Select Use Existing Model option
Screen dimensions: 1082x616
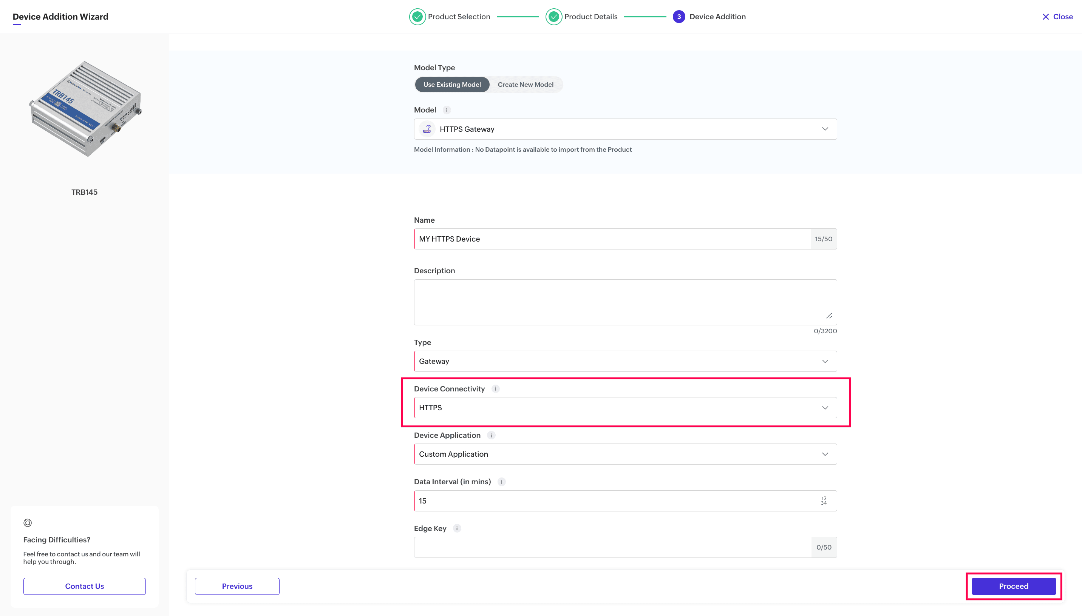(x=452, y=85)
